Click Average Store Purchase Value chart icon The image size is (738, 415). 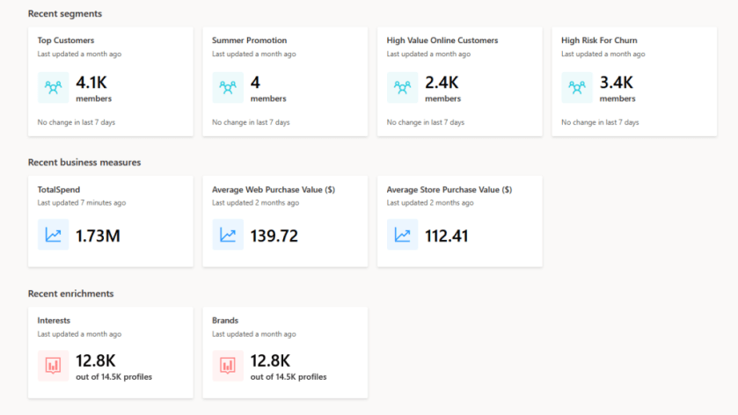pyautogui.click(x=402, y=235)
